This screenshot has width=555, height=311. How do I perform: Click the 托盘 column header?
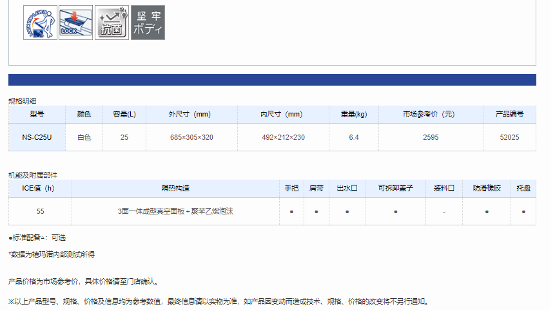523,189
